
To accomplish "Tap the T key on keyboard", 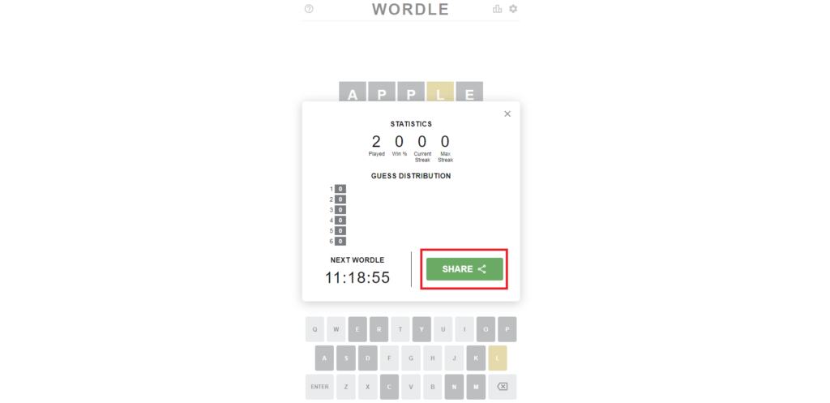I will click(400, 329).
